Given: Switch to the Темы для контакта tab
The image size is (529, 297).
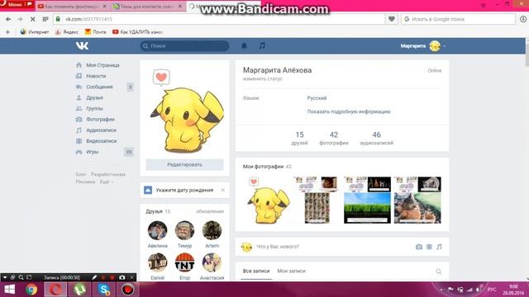Looking at the screenshot, I should coord(147,6).
